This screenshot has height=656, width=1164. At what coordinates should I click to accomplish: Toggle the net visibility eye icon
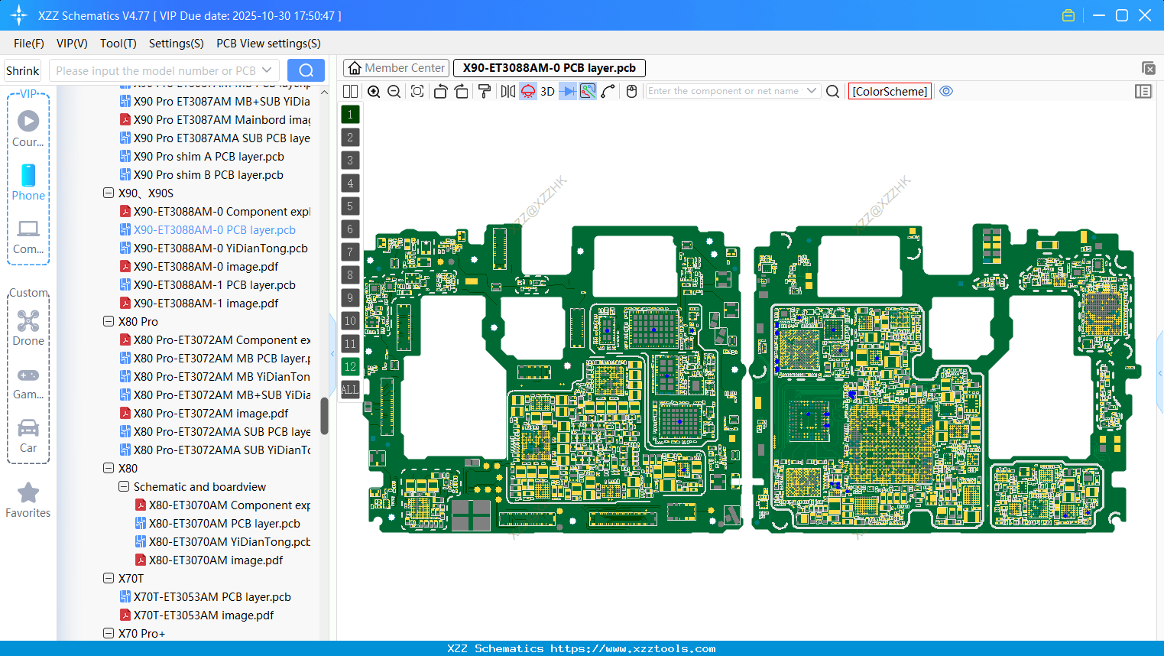[x=946, y=91]
